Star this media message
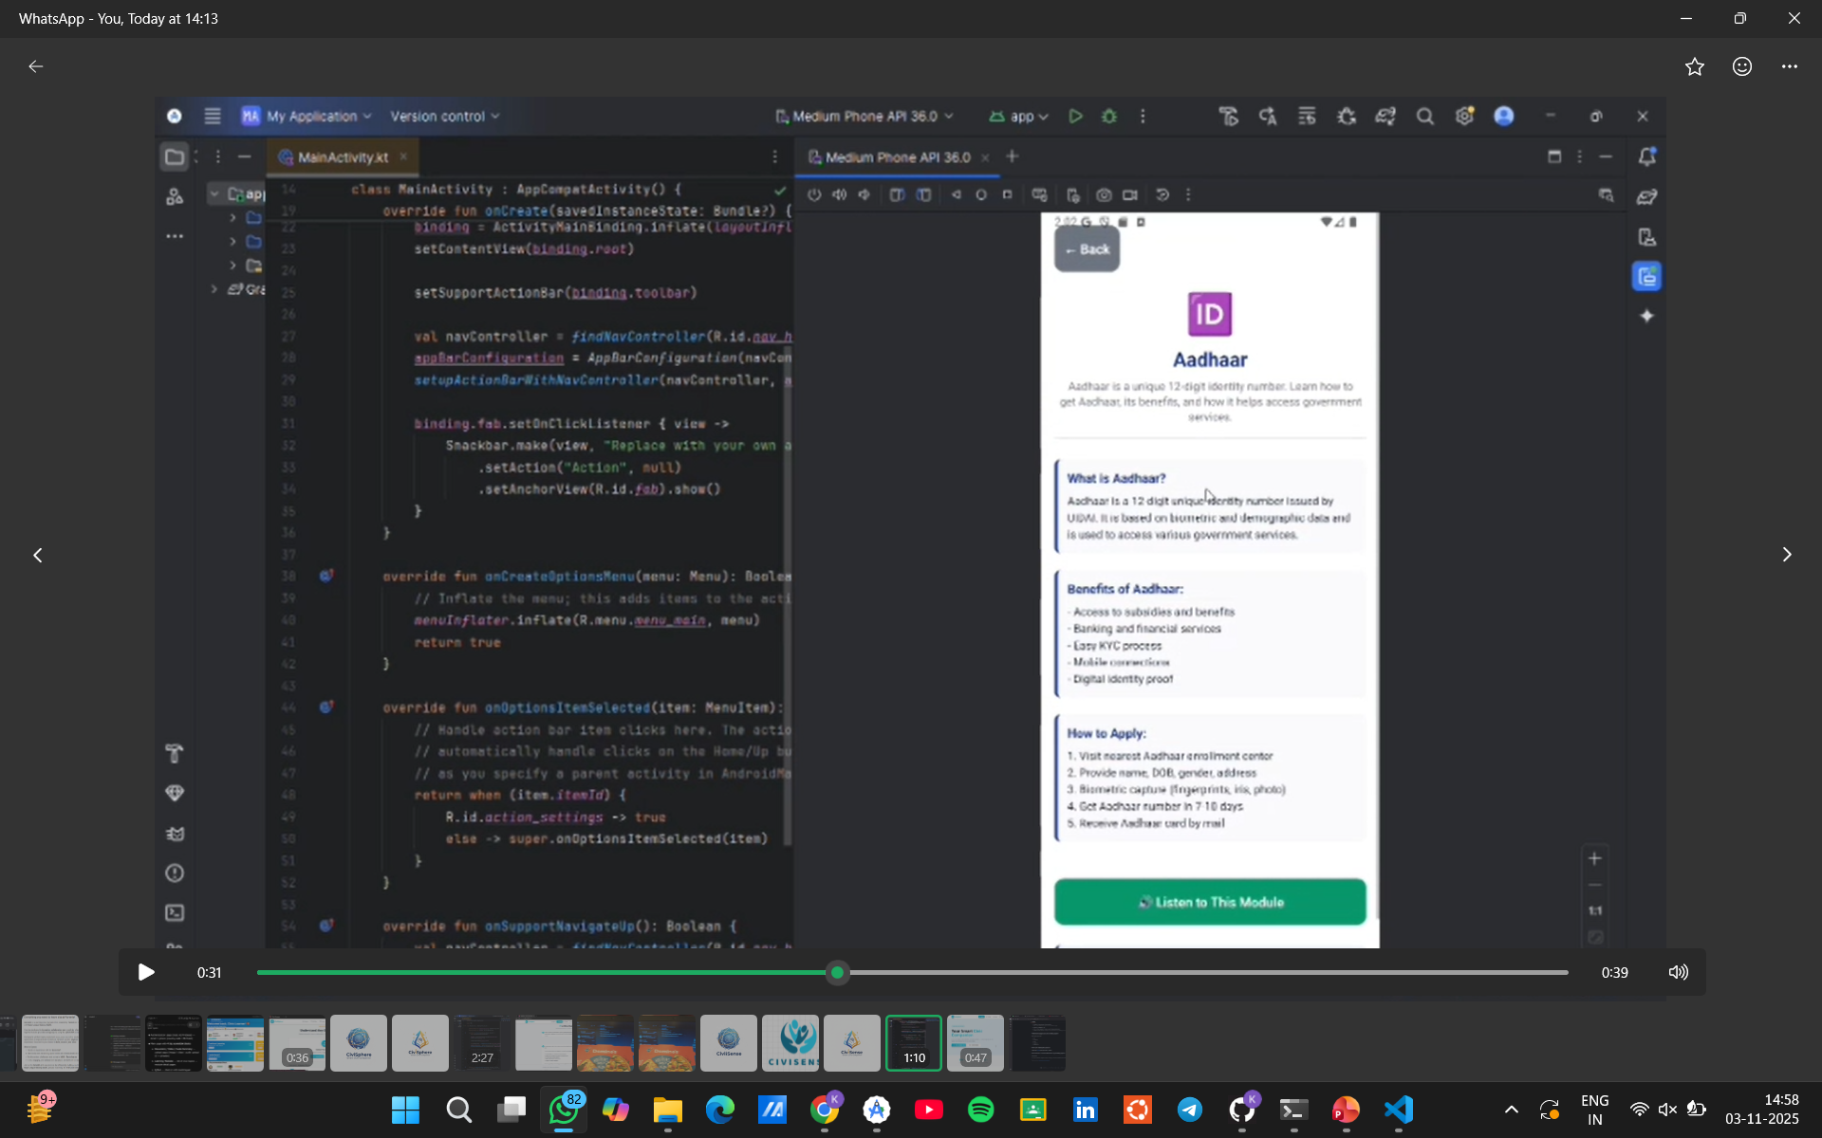Viewport: 1822px width, 1138px height. coord(1695,66)
